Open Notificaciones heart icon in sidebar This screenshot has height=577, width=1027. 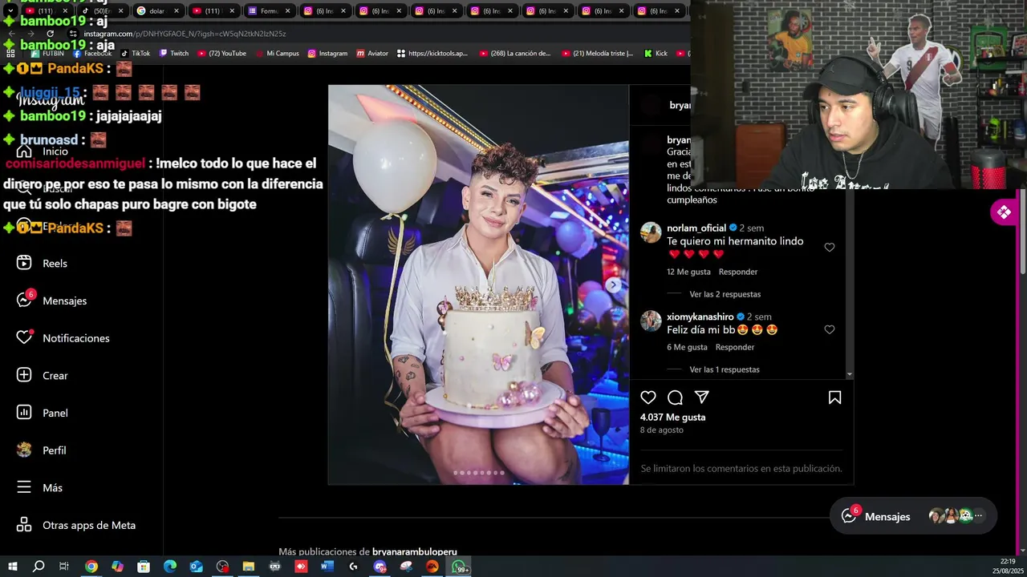click(24, 337)
